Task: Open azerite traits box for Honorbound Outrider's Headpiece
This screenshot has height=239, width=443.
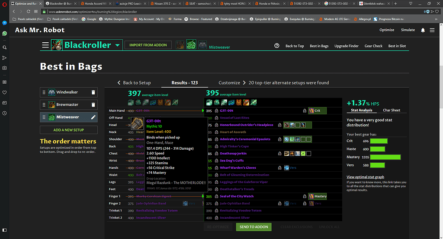Action: (298, 125)
